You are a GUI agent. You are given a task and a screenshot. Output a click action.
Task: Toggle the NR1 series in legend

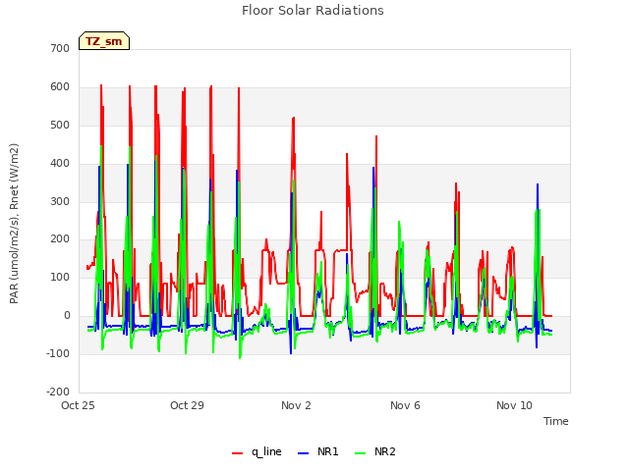pos(318,451)
